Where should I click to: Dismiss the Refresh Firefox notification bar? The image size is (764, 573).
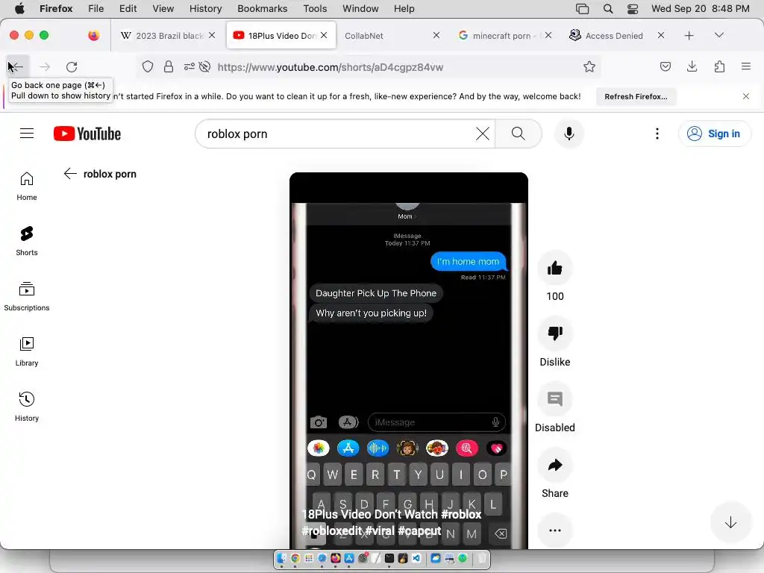[745, 96]
